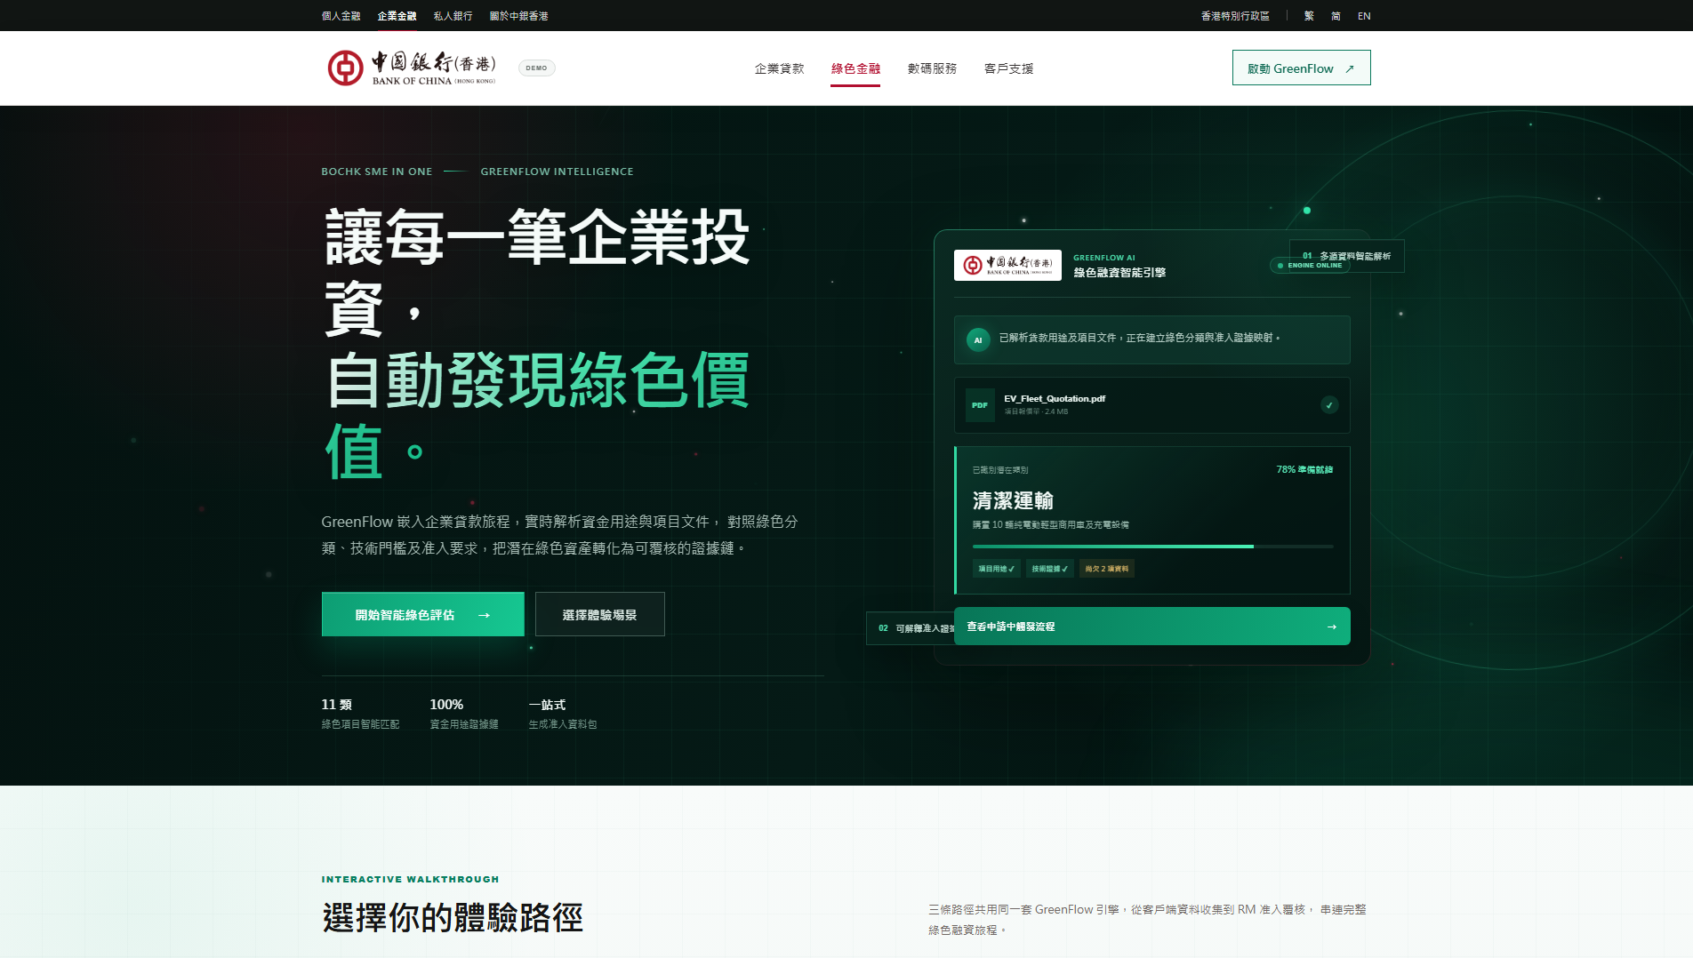
Task: Click the 綠色項目智能匹配 caption
Action: click(360, 724)
